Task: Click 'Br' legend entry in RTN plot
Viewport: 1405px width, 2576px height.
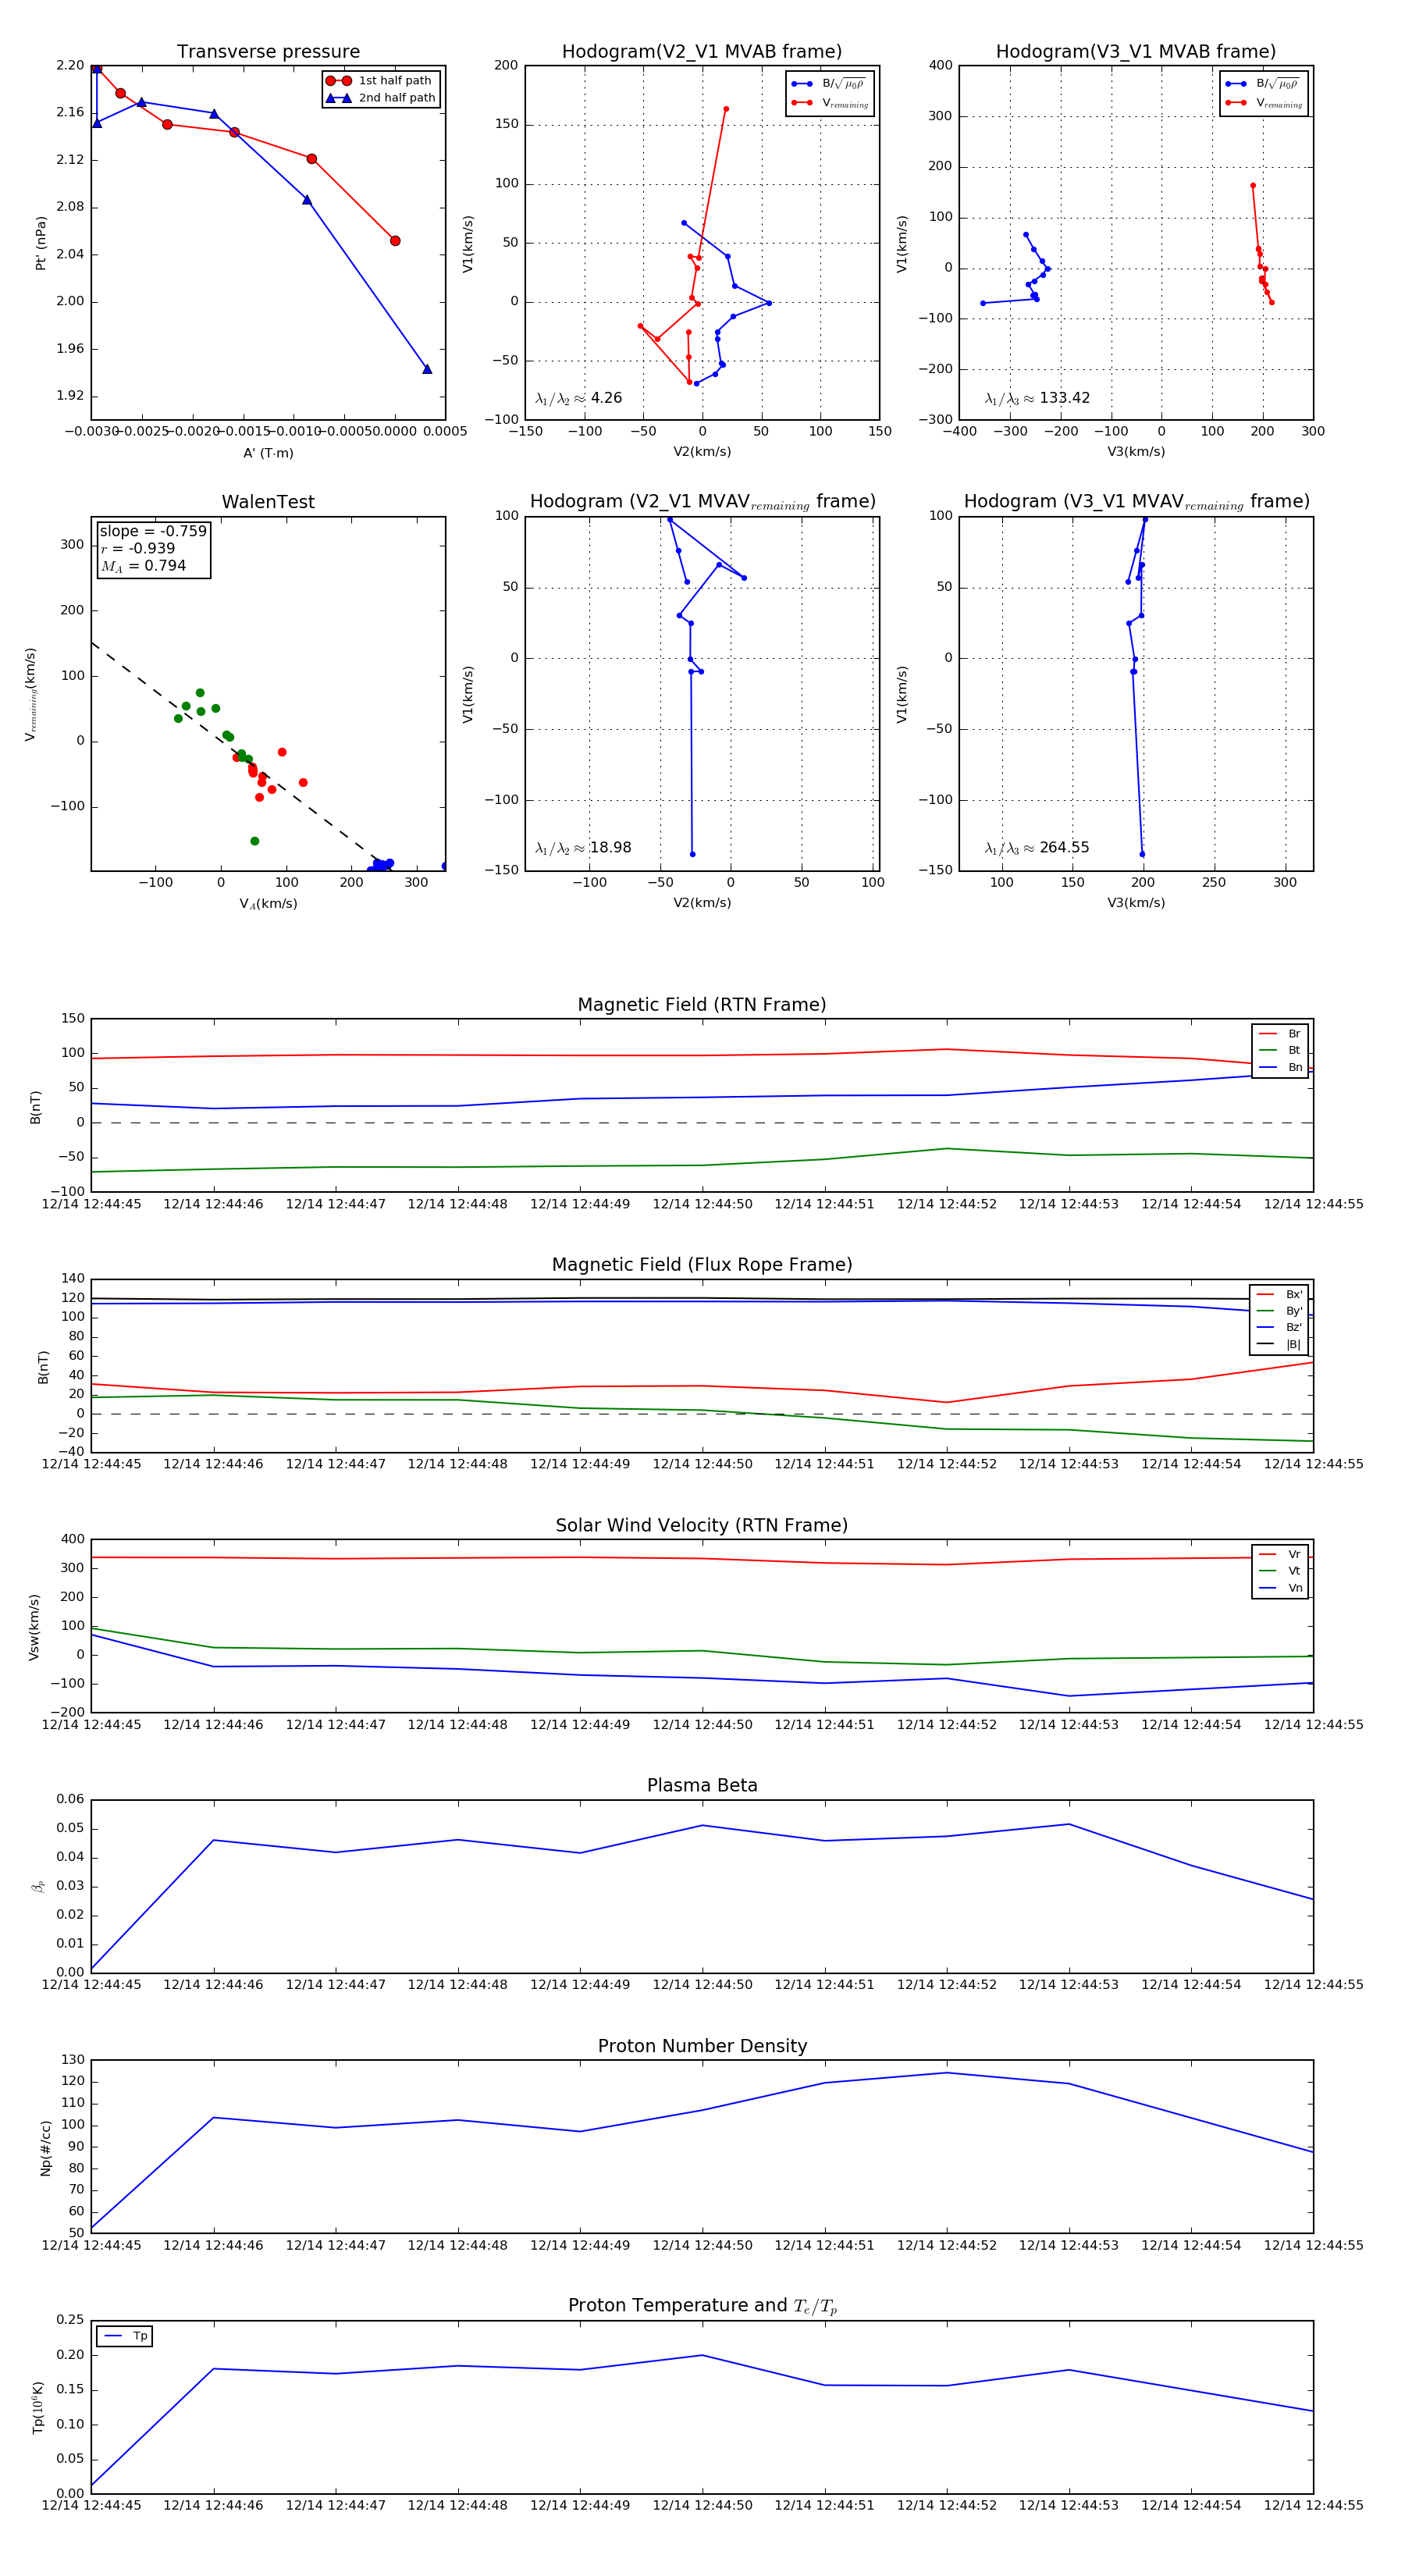Action: click(x=1281, y=1034)
